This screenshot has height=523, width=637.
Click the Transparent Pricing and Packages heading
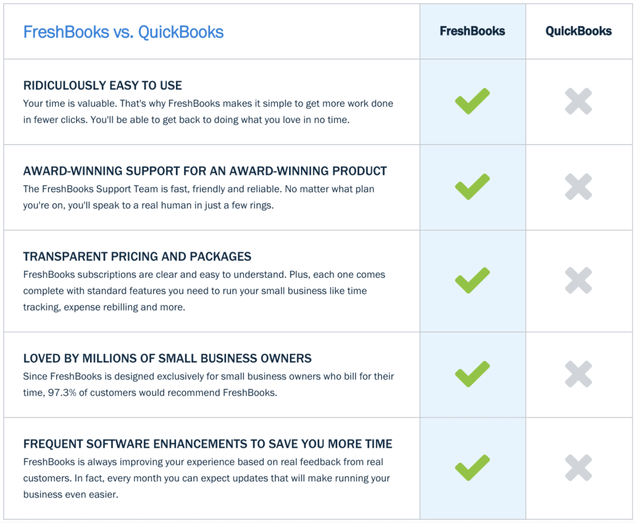137,256
